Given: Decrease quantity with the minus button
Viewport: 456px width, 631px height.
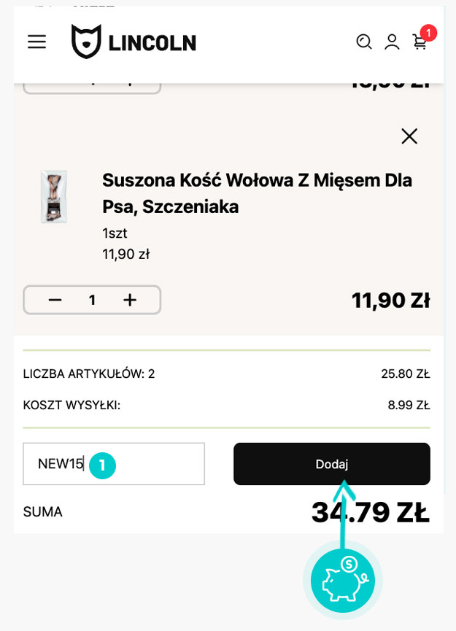Looking at the screenshot, I should point(55,300).
